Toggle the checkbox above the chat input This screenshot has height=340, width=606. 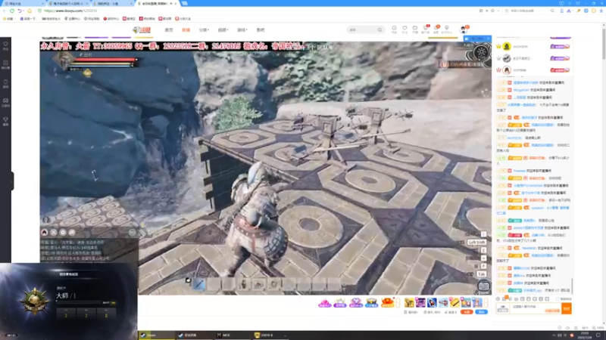(558, 298)
